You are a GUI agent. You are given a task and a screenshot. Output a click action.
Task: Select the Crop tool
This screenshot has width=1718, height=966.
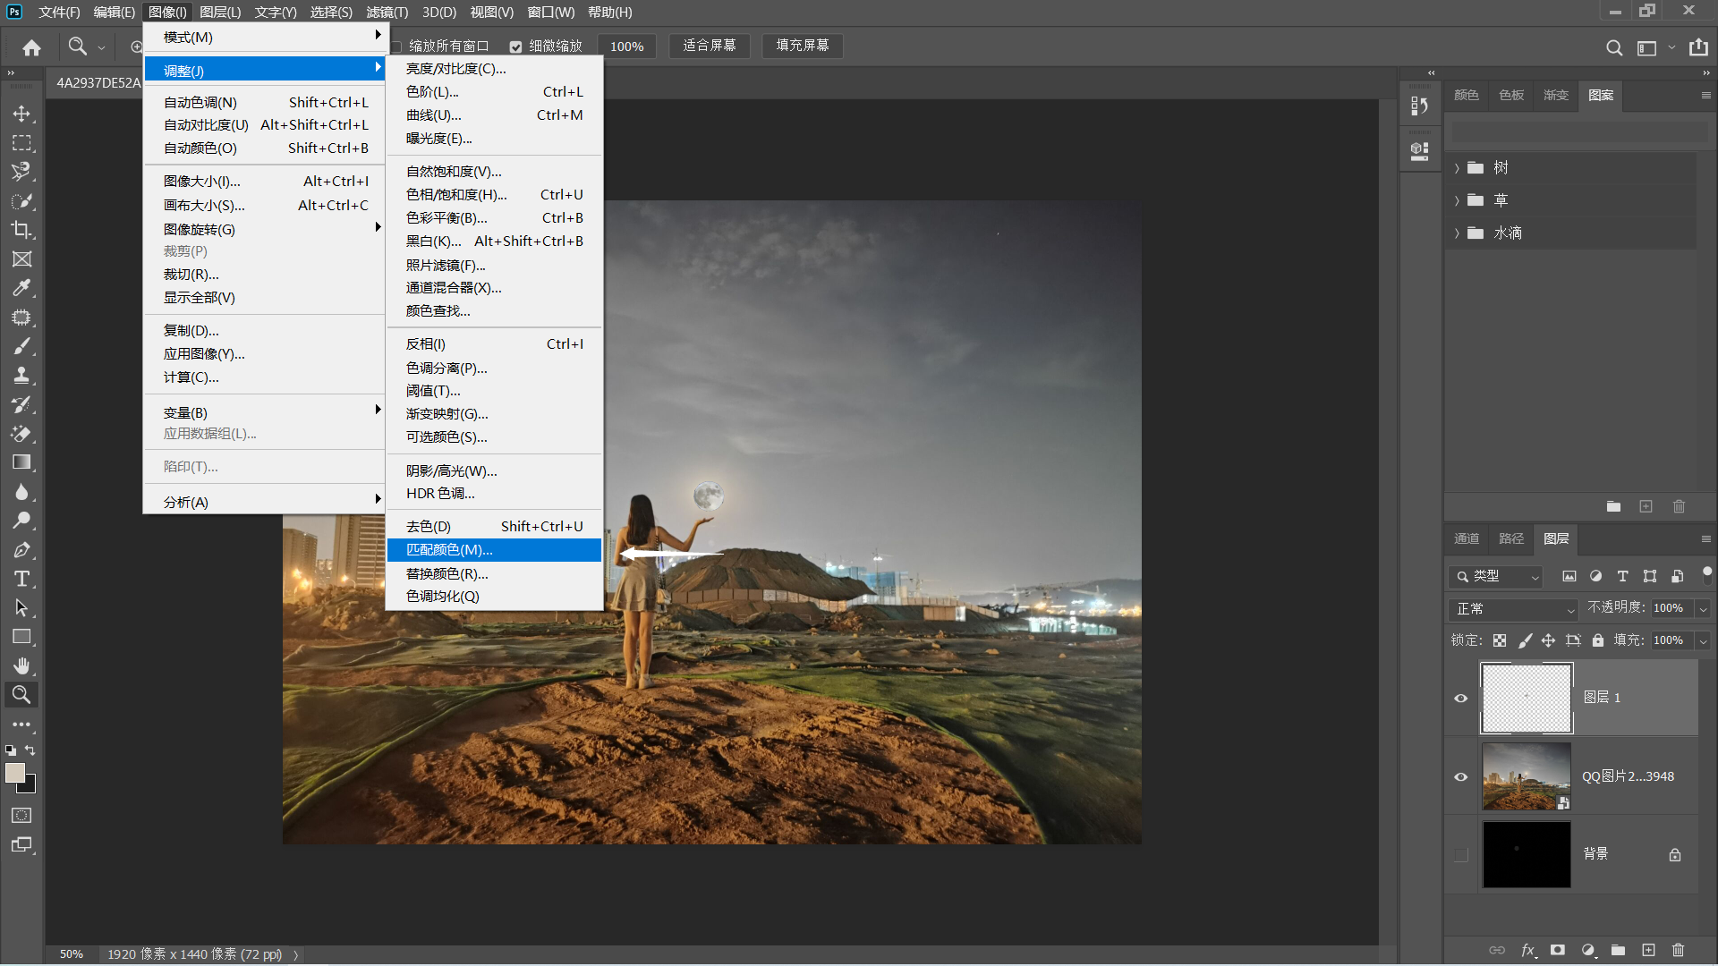click(21, 230)
